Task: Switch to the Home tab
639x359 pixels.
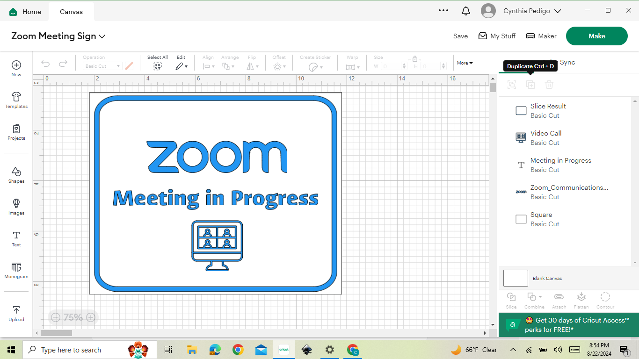Action: (x=25, y=12)
